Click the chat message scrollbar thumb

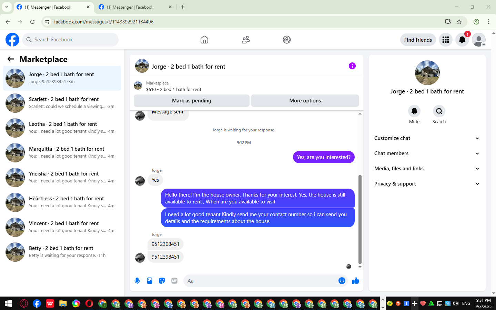pos(360,219)
